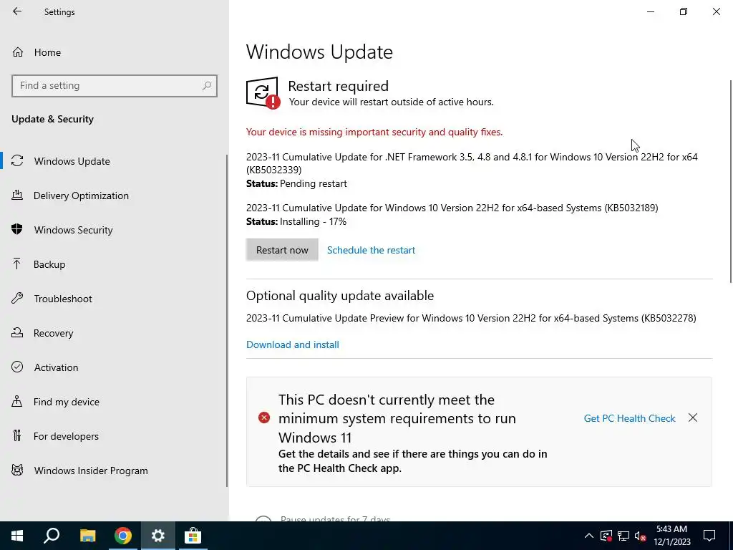733x550 pixels.
Task: Open Find my device settings
Action: pyautogui.click(x=67, y=402)
